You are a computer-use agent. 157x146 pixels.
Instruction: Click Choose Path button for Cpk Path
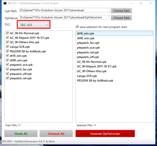pyautogui.click(x=121, y=11)
